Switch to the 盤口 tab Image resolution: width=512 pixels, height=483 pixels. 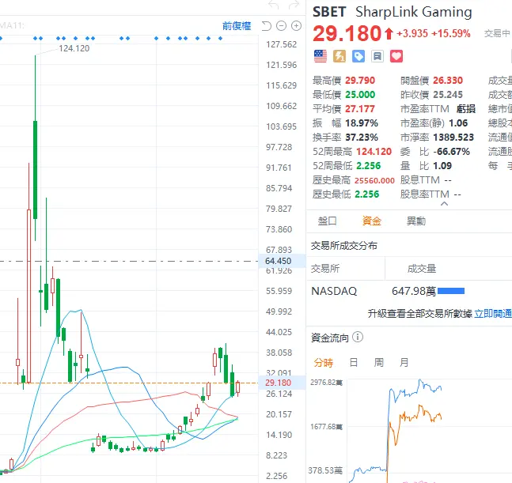tap(327, 221)
